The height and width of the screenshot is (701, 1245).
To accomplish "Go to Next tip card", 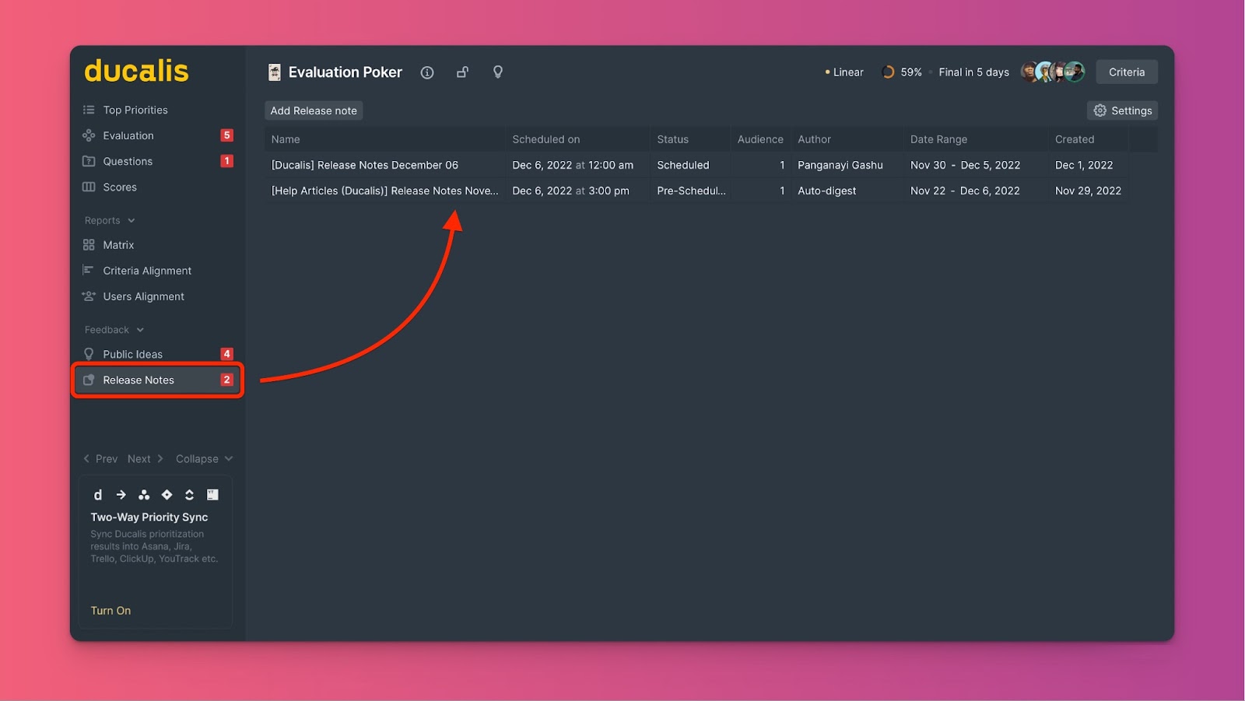I will click(146, 459).
